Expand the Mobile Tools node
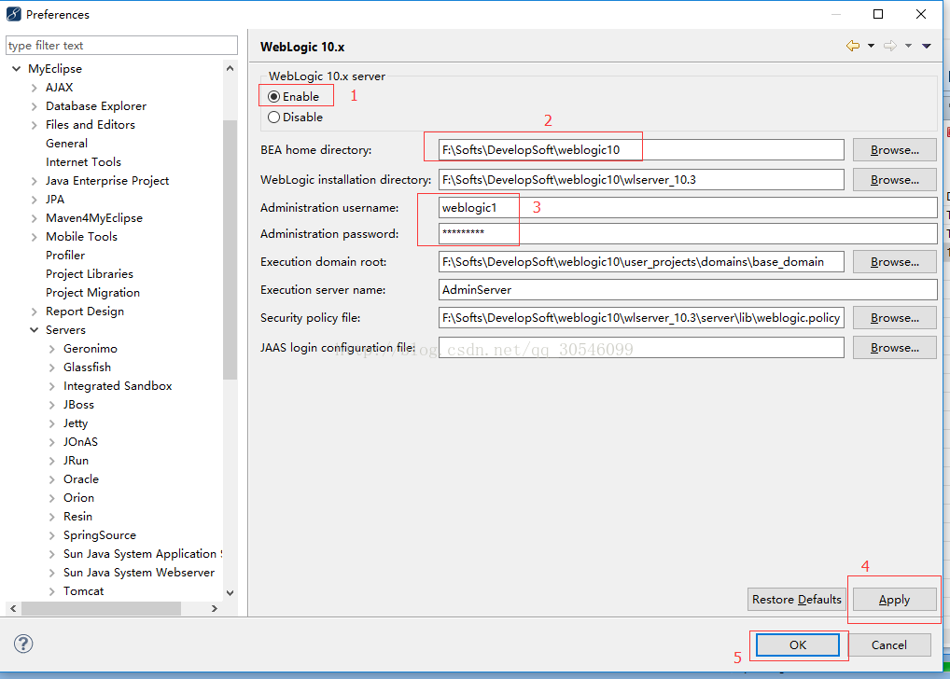The height and width of the screenshot is (679, 950). click(34, 238)
